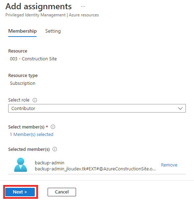Click the Add assignments page title
This screenshot has width=194, height=202.
(38, 6)
